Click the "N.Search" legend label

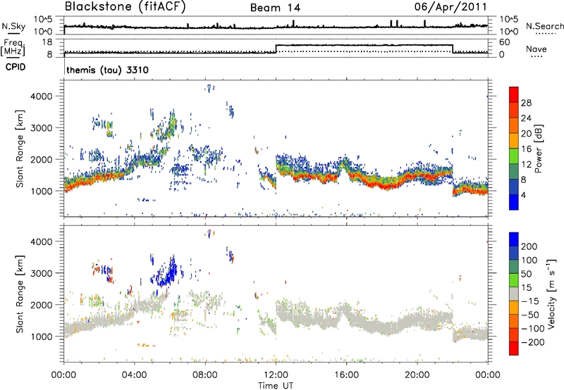(544, 26)
